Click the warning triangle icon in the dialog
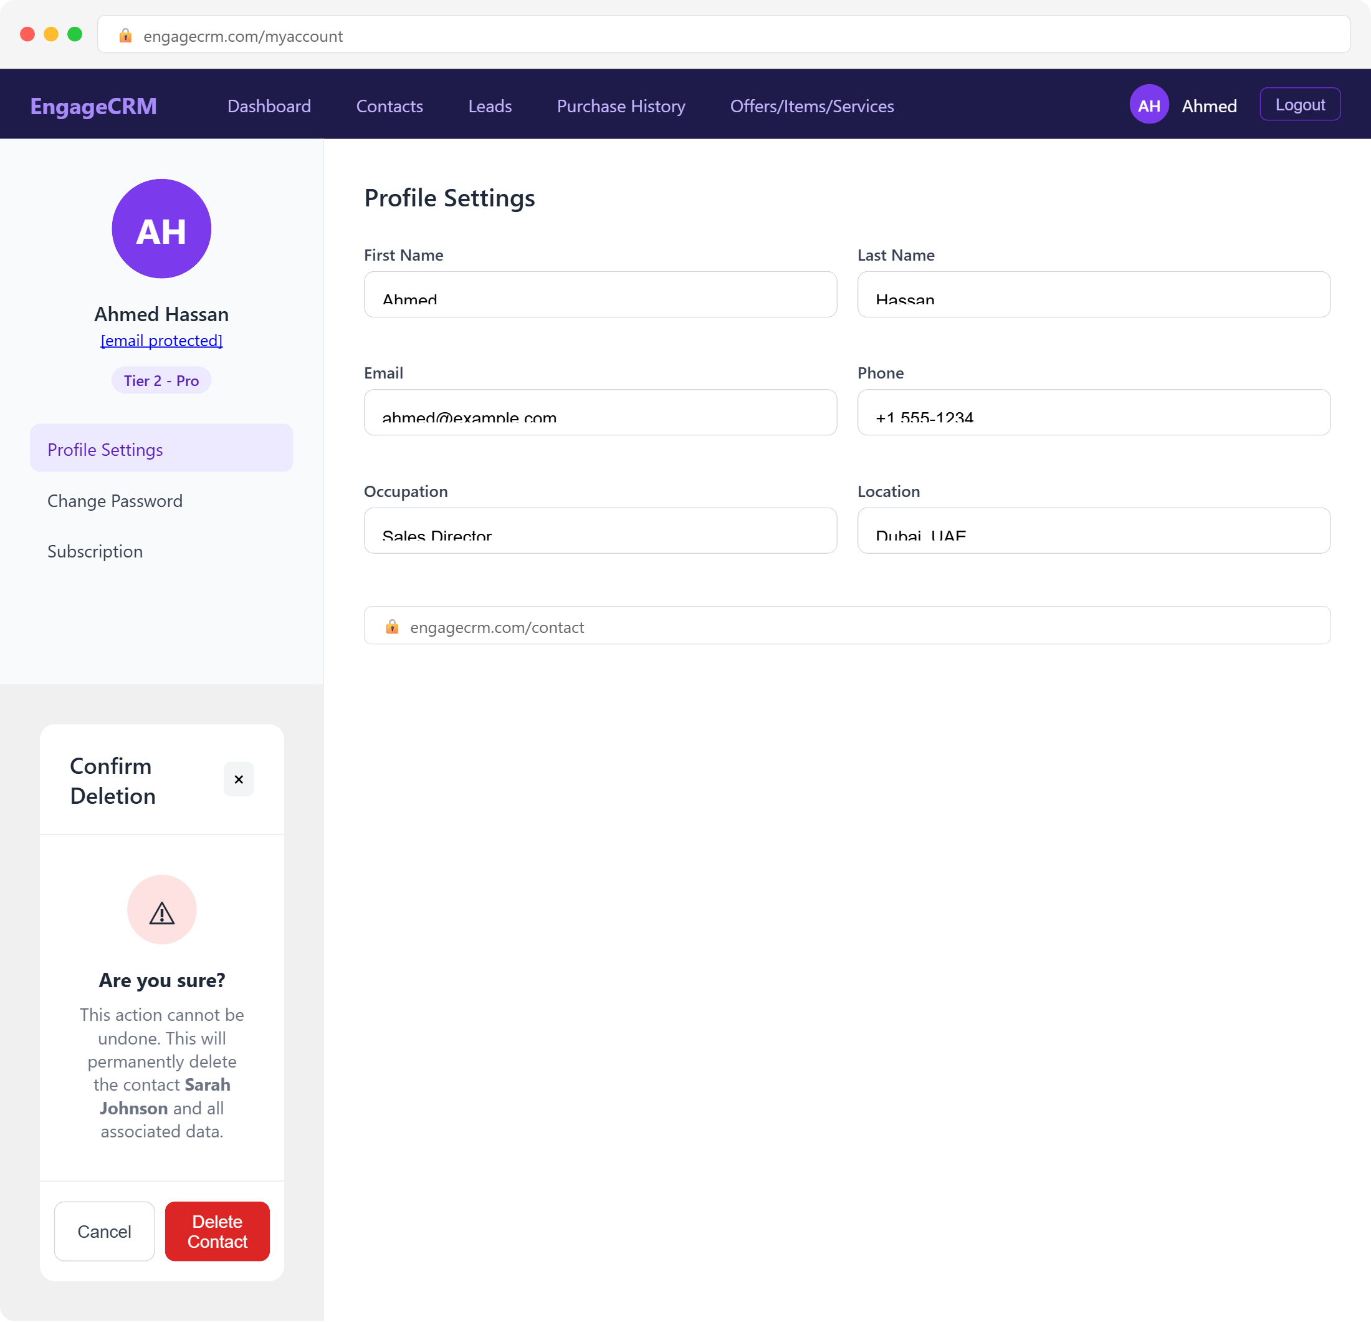The height and width of the screenshot is (1322, 1371). (x=161, y=910)
